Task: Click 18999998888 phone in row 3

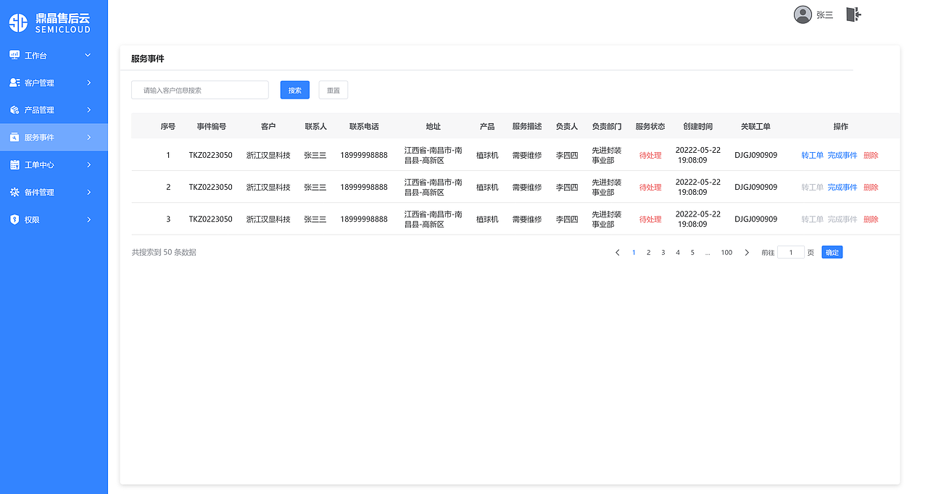Action: (x=364, y=219)
